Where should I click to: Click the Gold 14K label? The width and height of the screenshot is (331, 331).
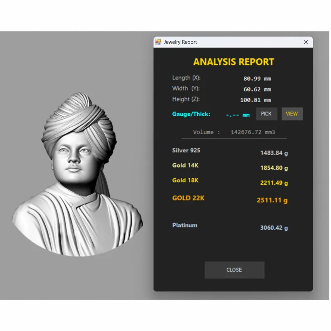coord(185,165)
